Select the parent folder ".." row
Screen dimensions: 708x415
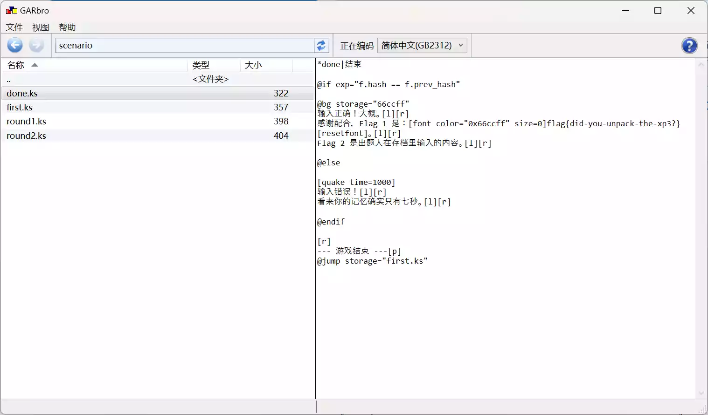(x=158, y=79)
